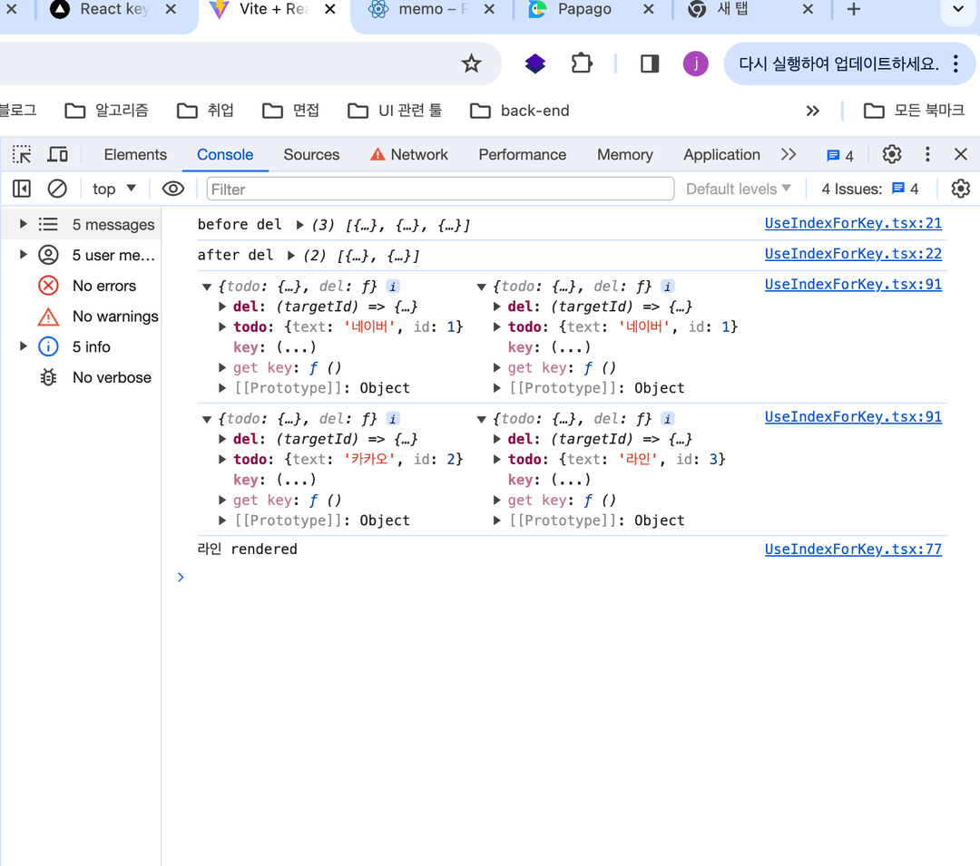This screenshot has width=980, height=866.
Task: Open the issues counter badge showing 4
Action: [840, 155]
